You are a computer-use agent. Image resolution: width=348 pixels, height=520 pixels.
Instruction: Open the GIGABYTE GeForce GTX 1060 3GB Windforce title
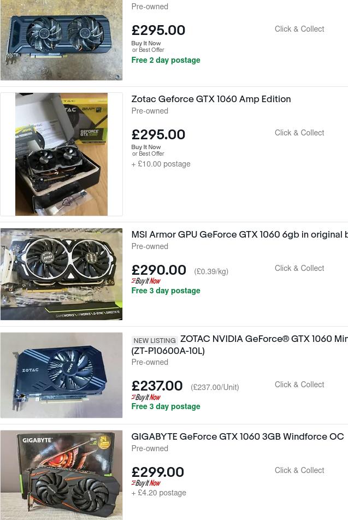237,437
